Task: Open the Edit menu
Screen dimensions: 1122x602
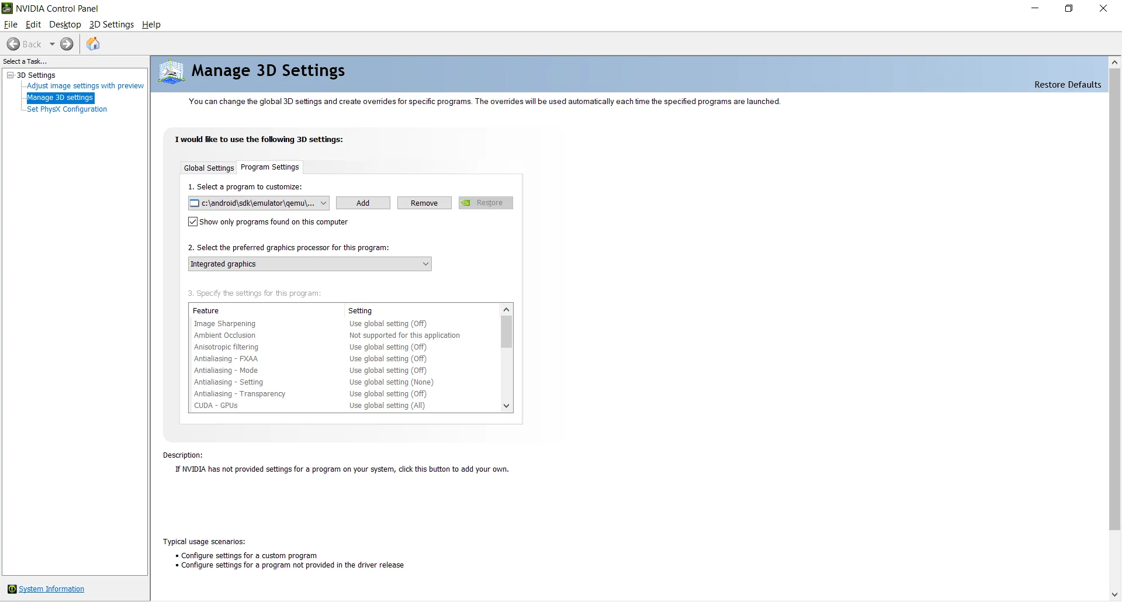Action: point(33,25)
